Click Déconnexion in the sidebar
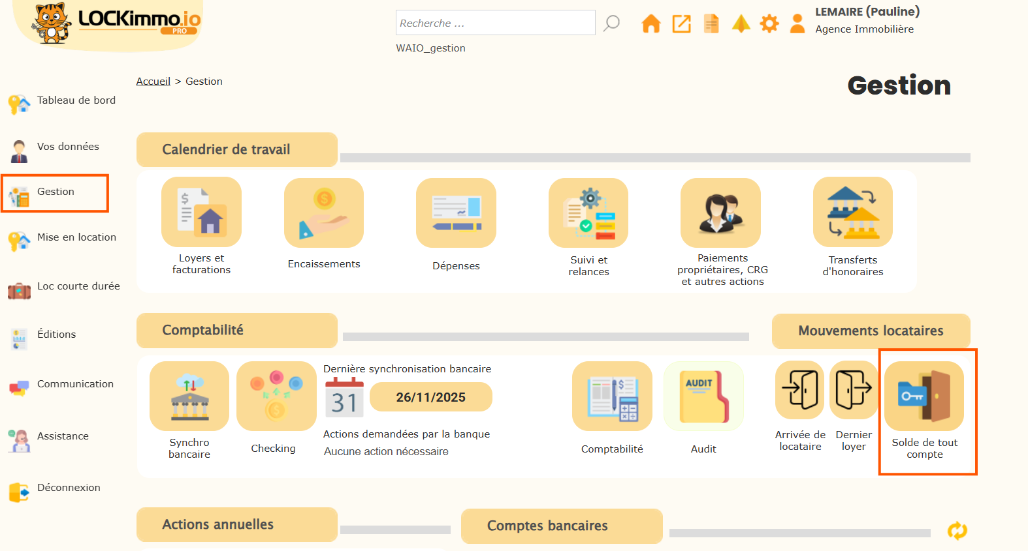The width and height of the screenshot is (1028, 551). 69,488
